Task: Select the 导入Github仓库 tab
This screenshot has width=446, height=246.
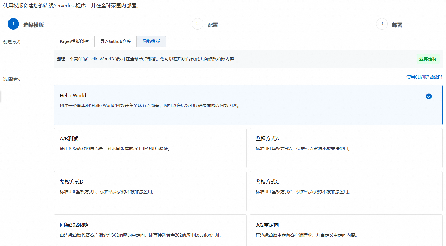Action: pyautogui.click(x=115, y=41)
